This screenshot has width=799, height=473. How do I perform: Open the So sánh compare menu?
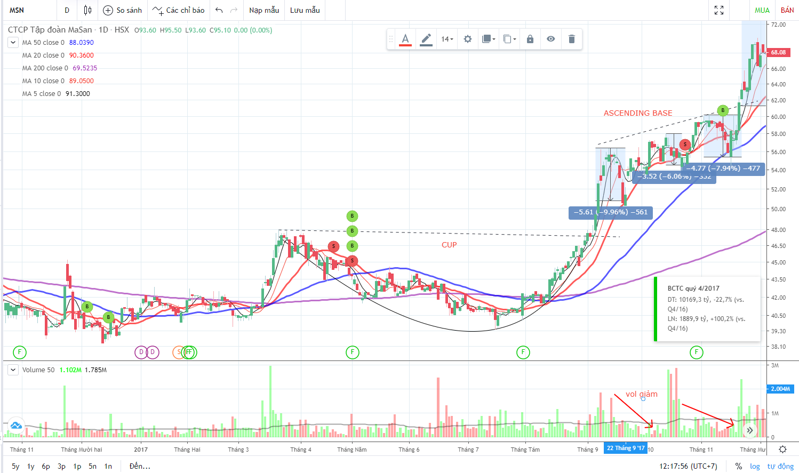pyautogui.click(x=123, y=10)
